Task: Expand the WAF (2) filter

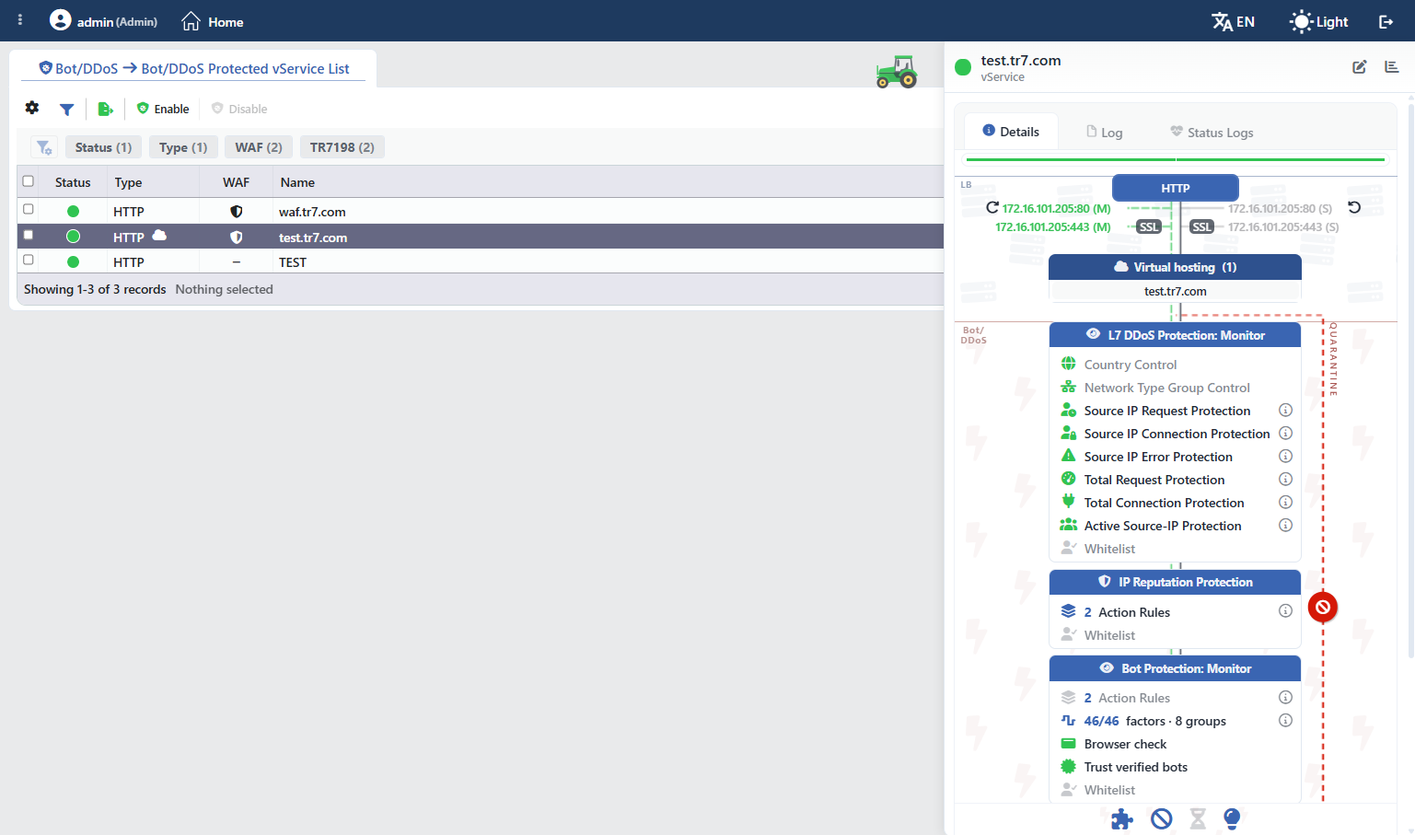Action: pos(259,147)
